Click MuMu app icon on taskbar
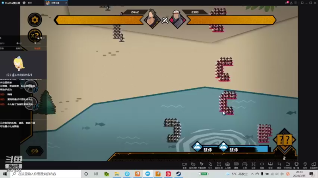This screenshot has height=178, width=318. [x=147, y=174]
